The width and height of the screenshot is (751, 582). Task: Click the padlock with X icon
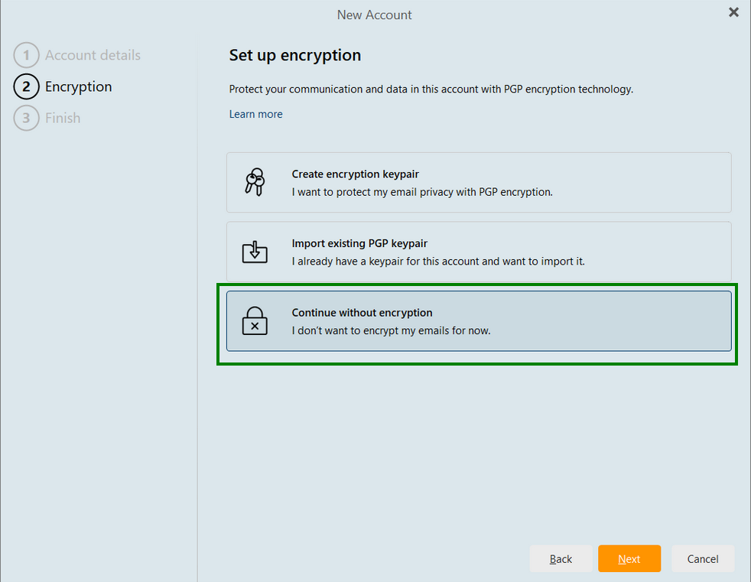pos(255,321)
